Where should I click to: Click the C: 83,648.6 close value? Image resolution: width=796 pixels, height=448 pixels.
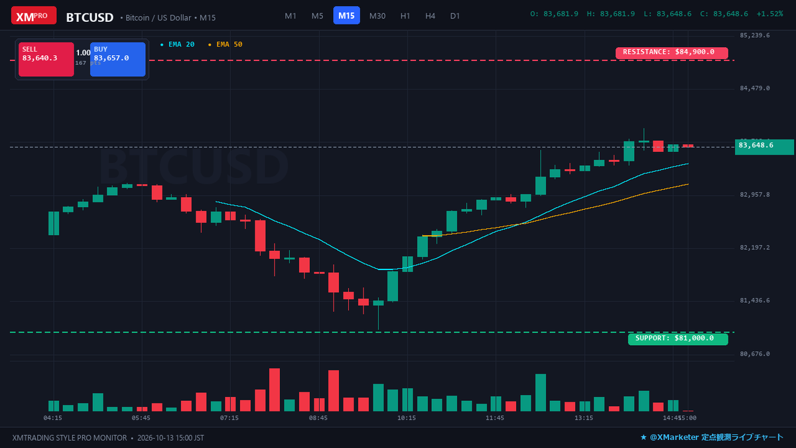(724, 14)
